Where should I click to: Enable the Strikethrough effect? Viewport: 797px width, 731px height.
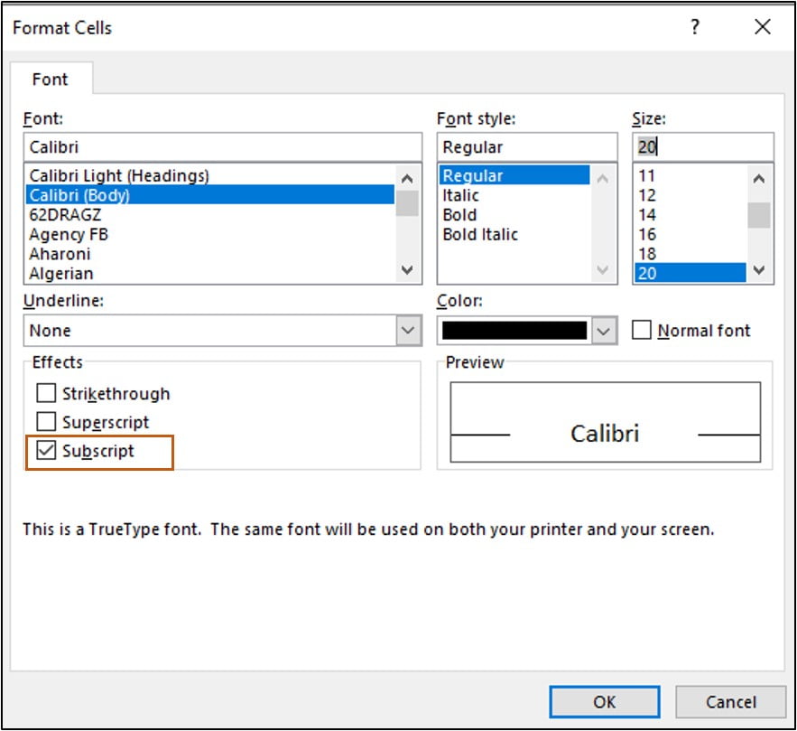click(x=47, y=393)
